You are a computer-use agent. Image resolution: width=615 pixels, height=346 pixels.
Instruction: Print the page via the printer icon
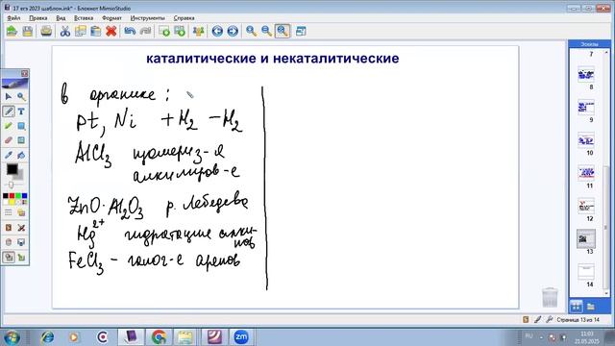click(46, 31)
